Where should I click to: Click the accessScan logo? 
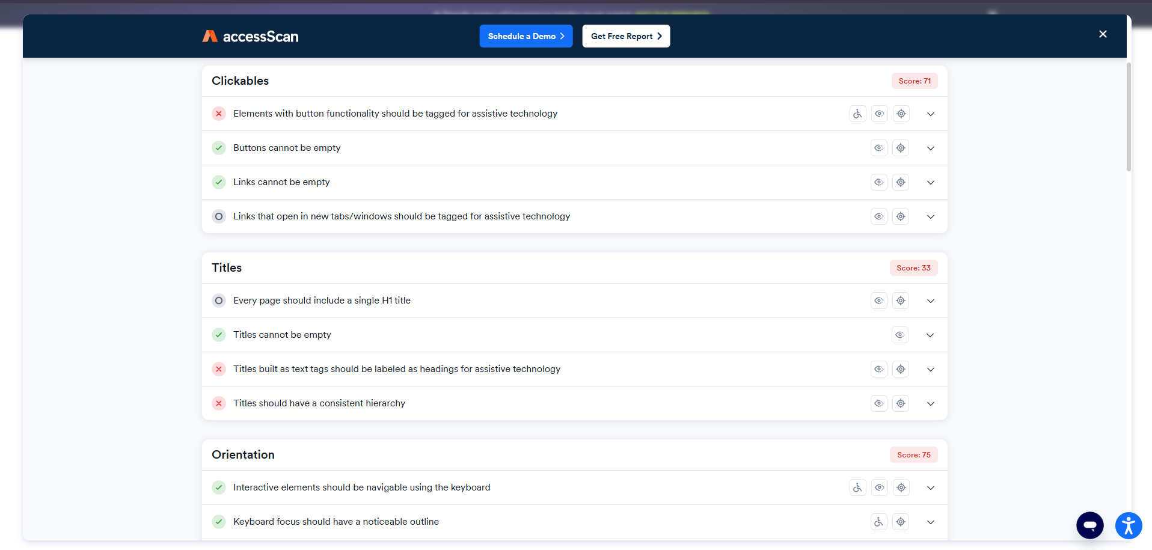[250, 37]
